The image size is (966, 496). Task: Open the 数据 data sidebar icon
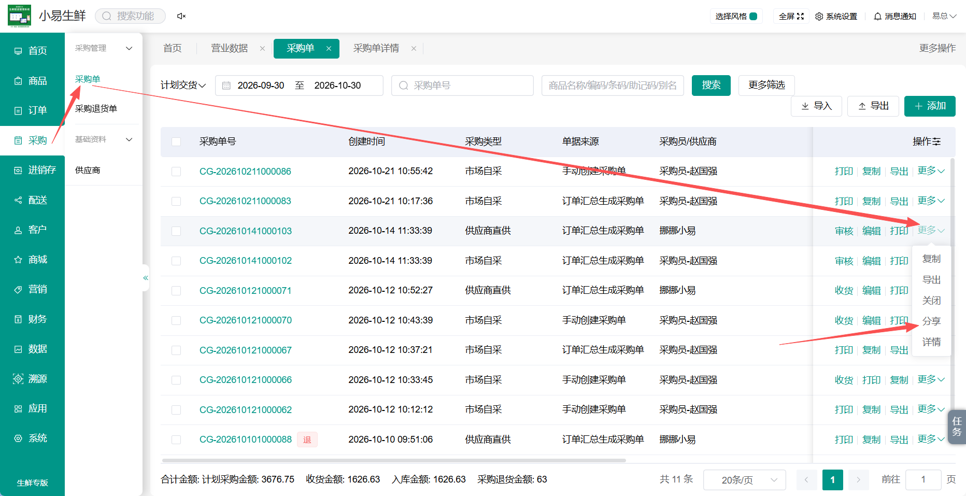[x=18, y=349]
